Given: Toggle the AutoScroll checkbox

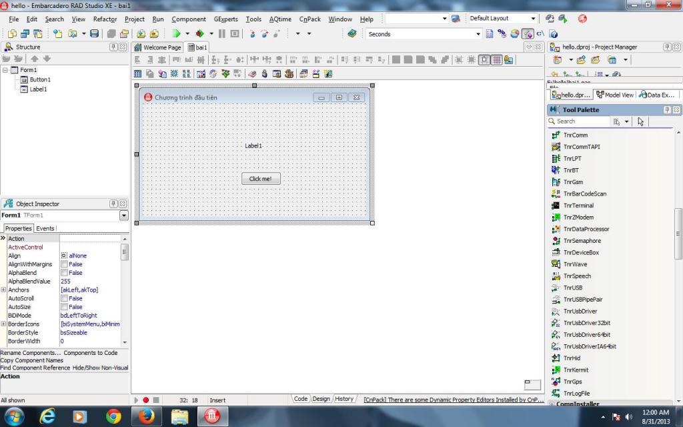Looking at the screenshot, I should click(64, 298).
